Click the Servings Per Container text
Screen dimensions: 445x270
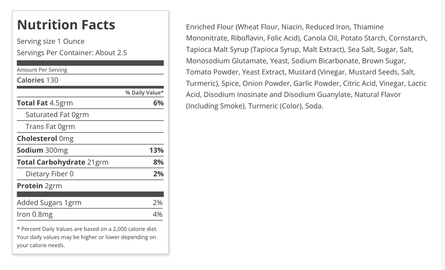point(72,53)
